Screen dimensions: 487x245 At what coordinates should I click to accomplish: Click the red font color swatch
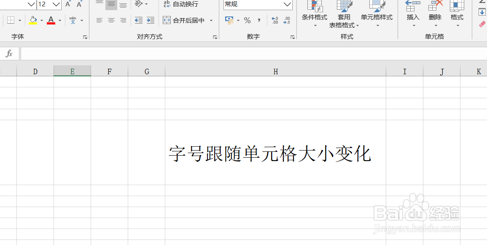[x=50, y=23]
